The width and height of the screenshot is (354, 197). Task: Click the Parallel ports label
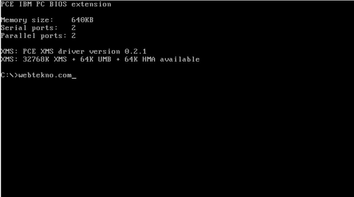pos(34,36)
